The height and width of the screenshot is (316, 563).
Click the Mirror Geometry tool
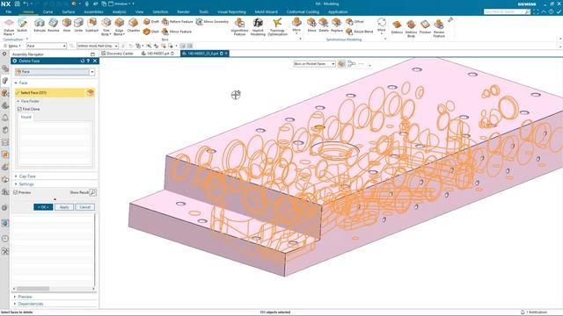click(x=212, y=21)
